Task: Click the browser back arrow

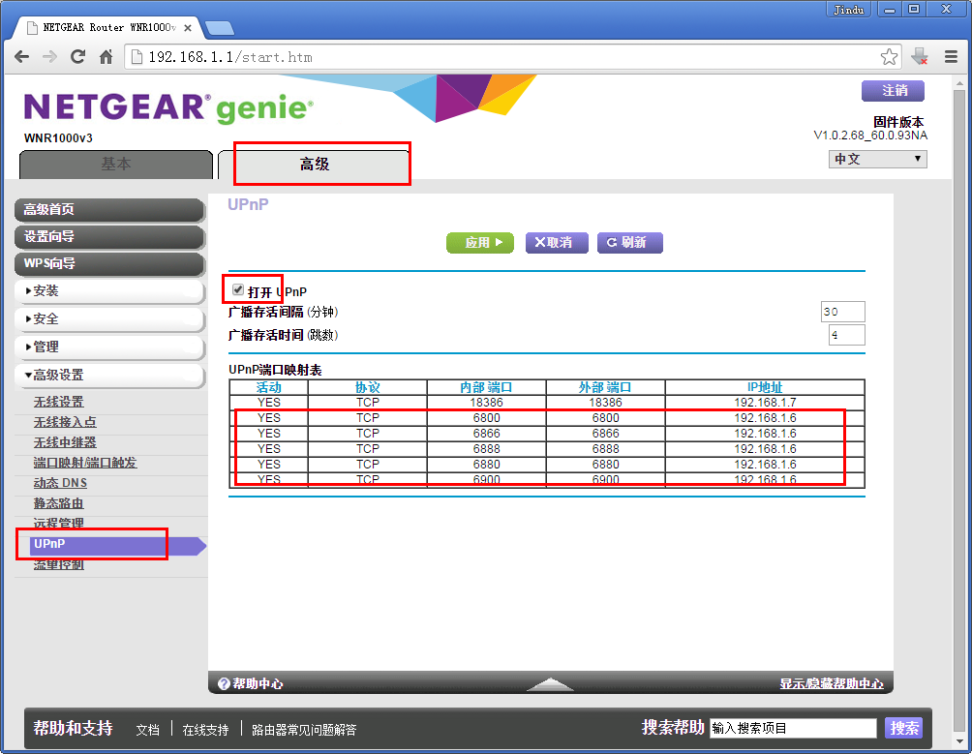Action: (x=21, y=57)
